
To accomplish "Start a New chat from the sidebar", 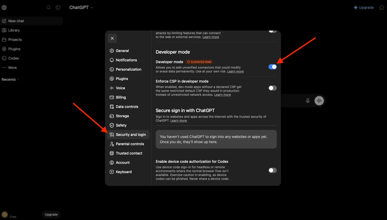I will 32,21.
